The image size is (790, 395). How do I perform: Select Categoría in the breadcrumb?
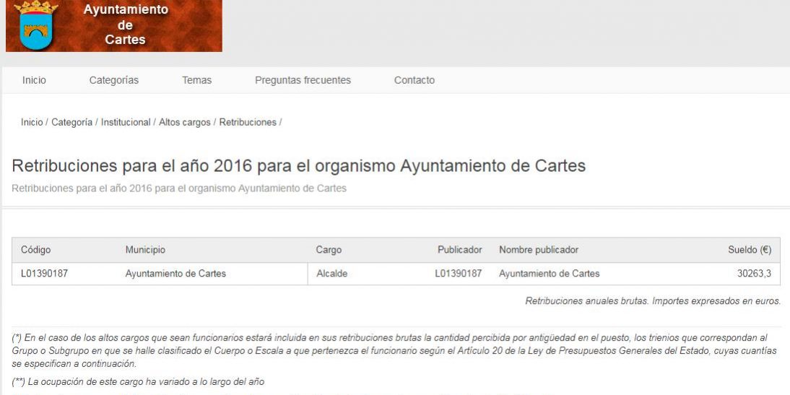click(71, 123)
